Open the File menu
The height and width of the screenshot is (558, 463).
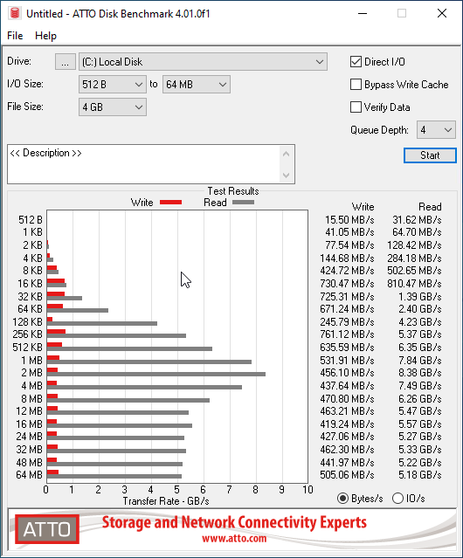point(15,36)
